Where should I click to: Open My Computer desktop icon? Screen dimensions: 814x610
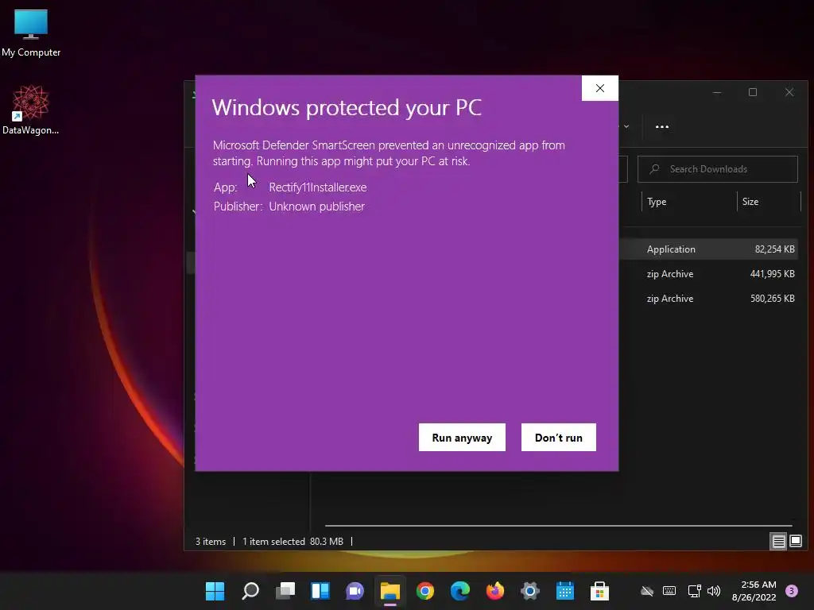pyautogui.click(x=31, y=33)
